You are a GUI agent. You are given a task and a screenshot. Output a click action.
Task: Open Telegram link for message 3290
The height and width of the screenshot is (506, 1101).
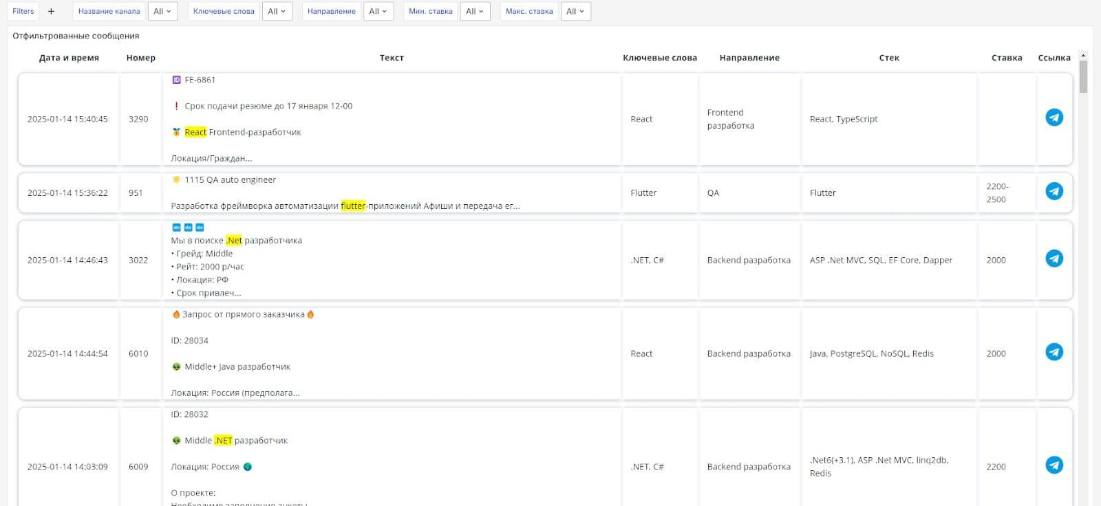pos(1054,118)
